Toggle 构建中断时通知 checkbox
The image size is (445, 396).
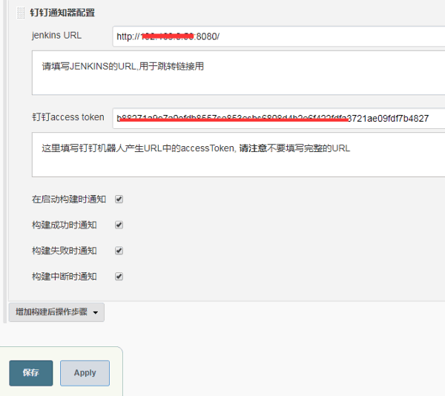click(x=119, y=277)
